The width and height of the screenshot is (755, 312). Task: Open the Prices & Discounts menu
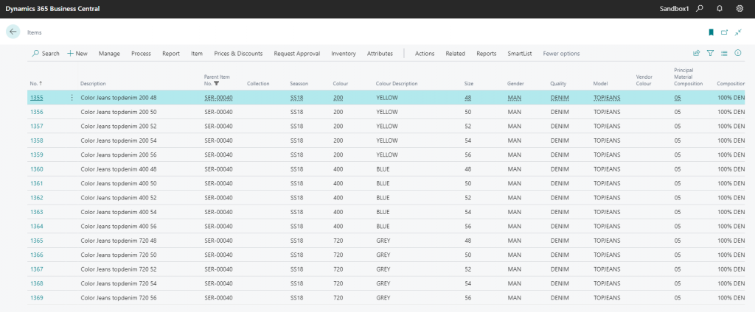coord(238,54)
